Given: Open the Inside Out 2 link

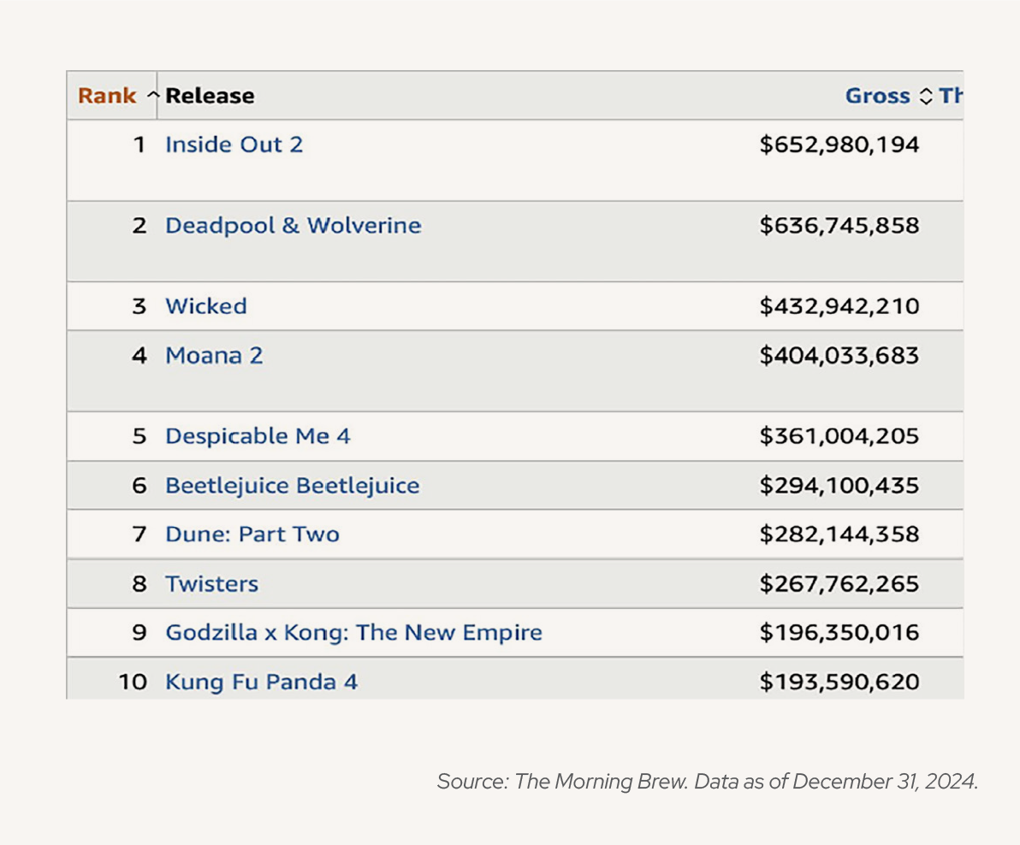Looking at the screenshot, I should pyautogui.click(x=234, y=145).
